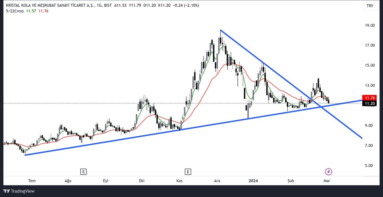383x197 pixels.
Task: Click the 15.00 price axis label
Action: (x=370, y=65)
